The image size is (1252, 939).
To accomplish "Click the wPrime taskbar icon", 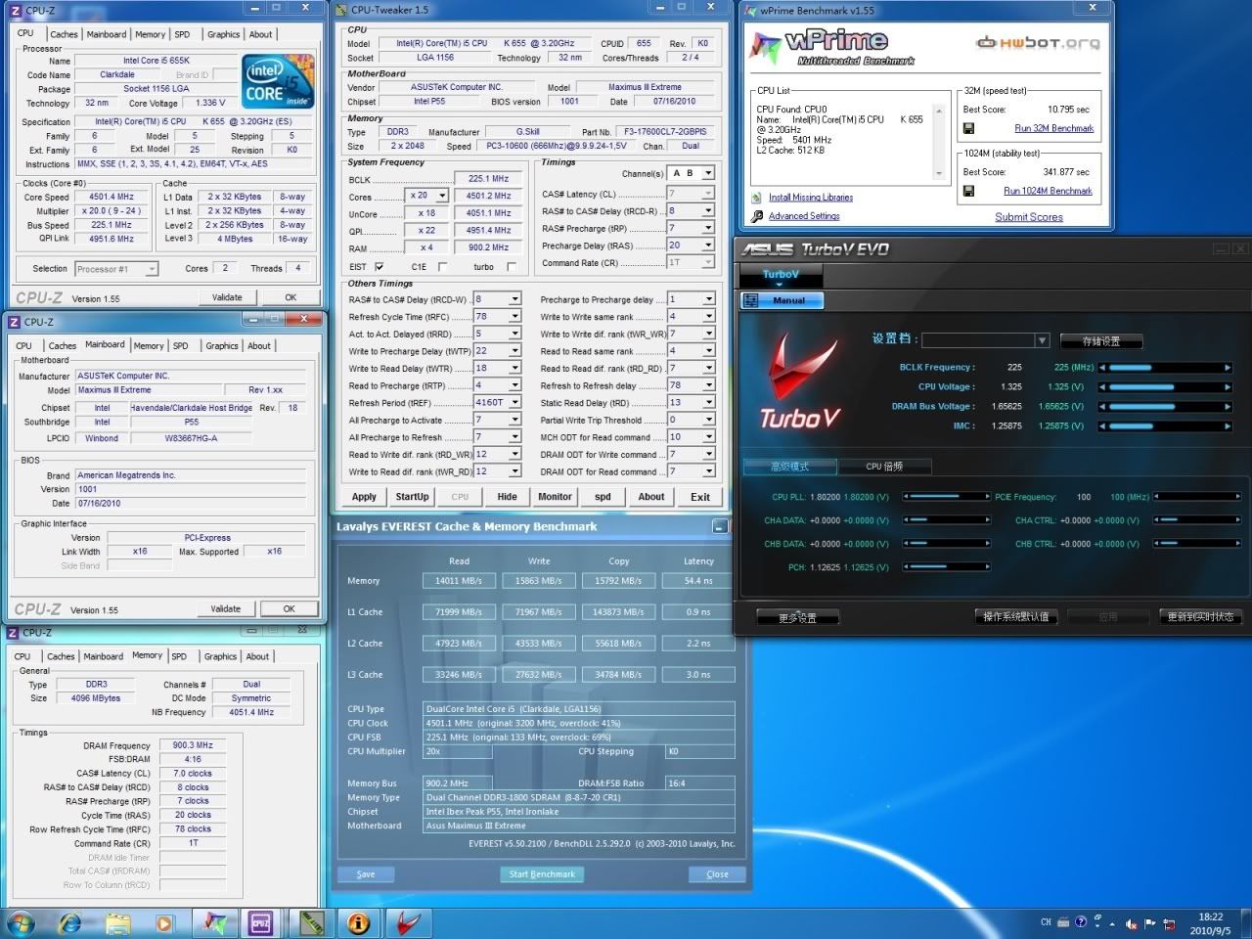I will [x=214, y=922].
